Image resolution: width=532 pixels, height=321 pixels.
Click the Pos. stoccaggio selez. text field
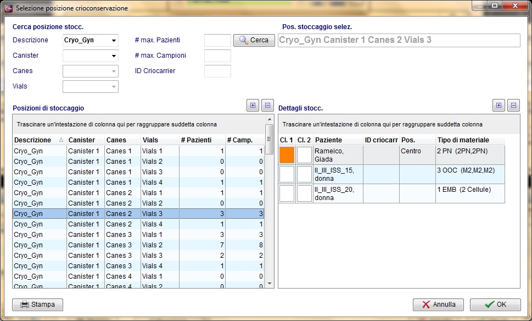click(x=399, y=40)
